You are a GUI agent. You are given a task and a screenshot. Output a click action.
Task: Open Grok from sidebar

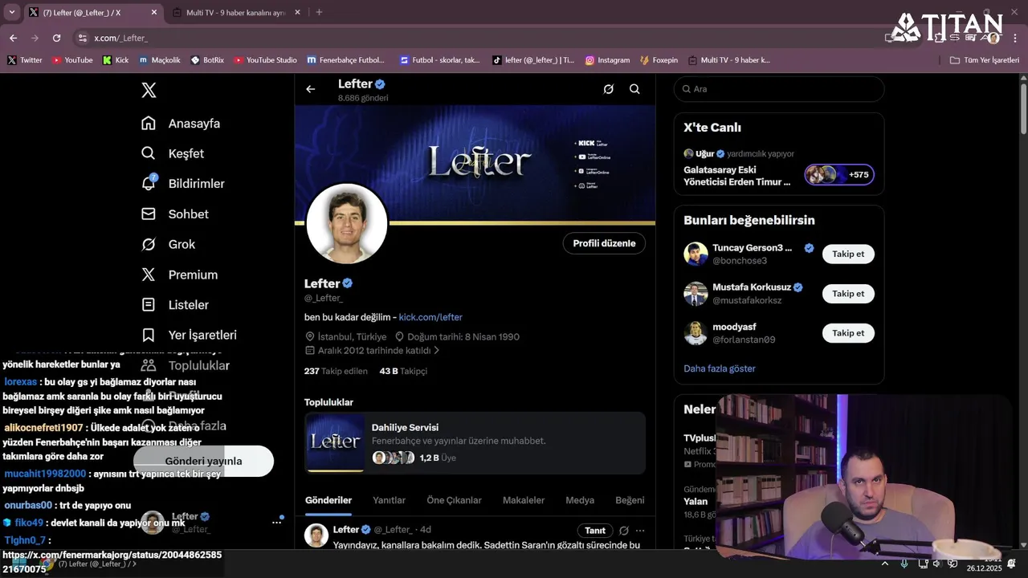pos(169,244)
